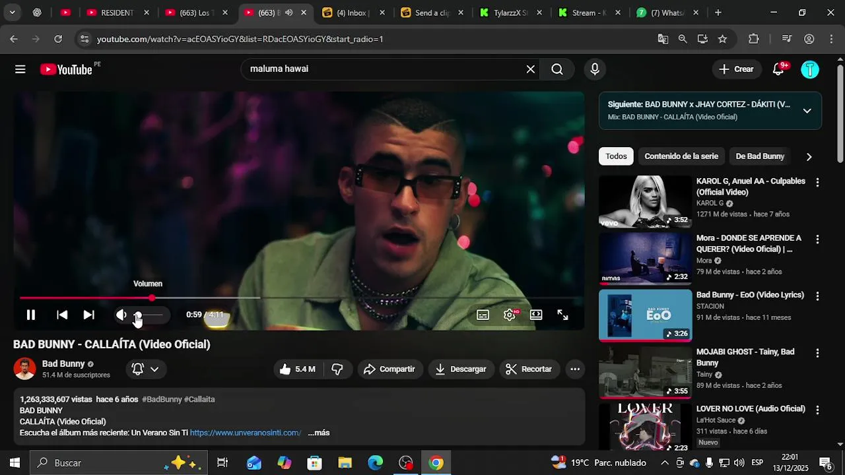
Task: Open subscription notification bell dropdown
Action: point(145,369)
